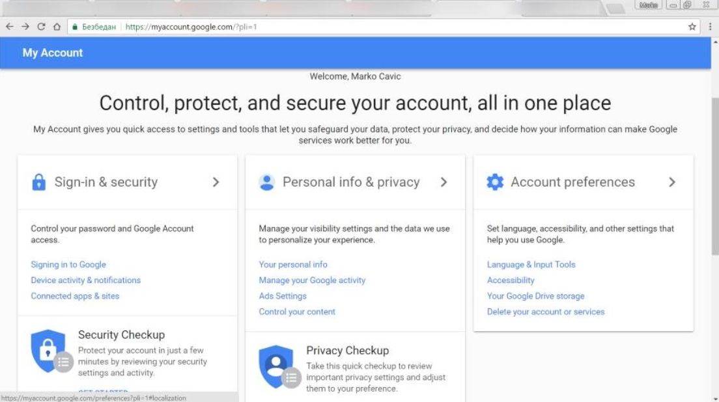Click the Sign-in & security lock icon

(38, 182)
